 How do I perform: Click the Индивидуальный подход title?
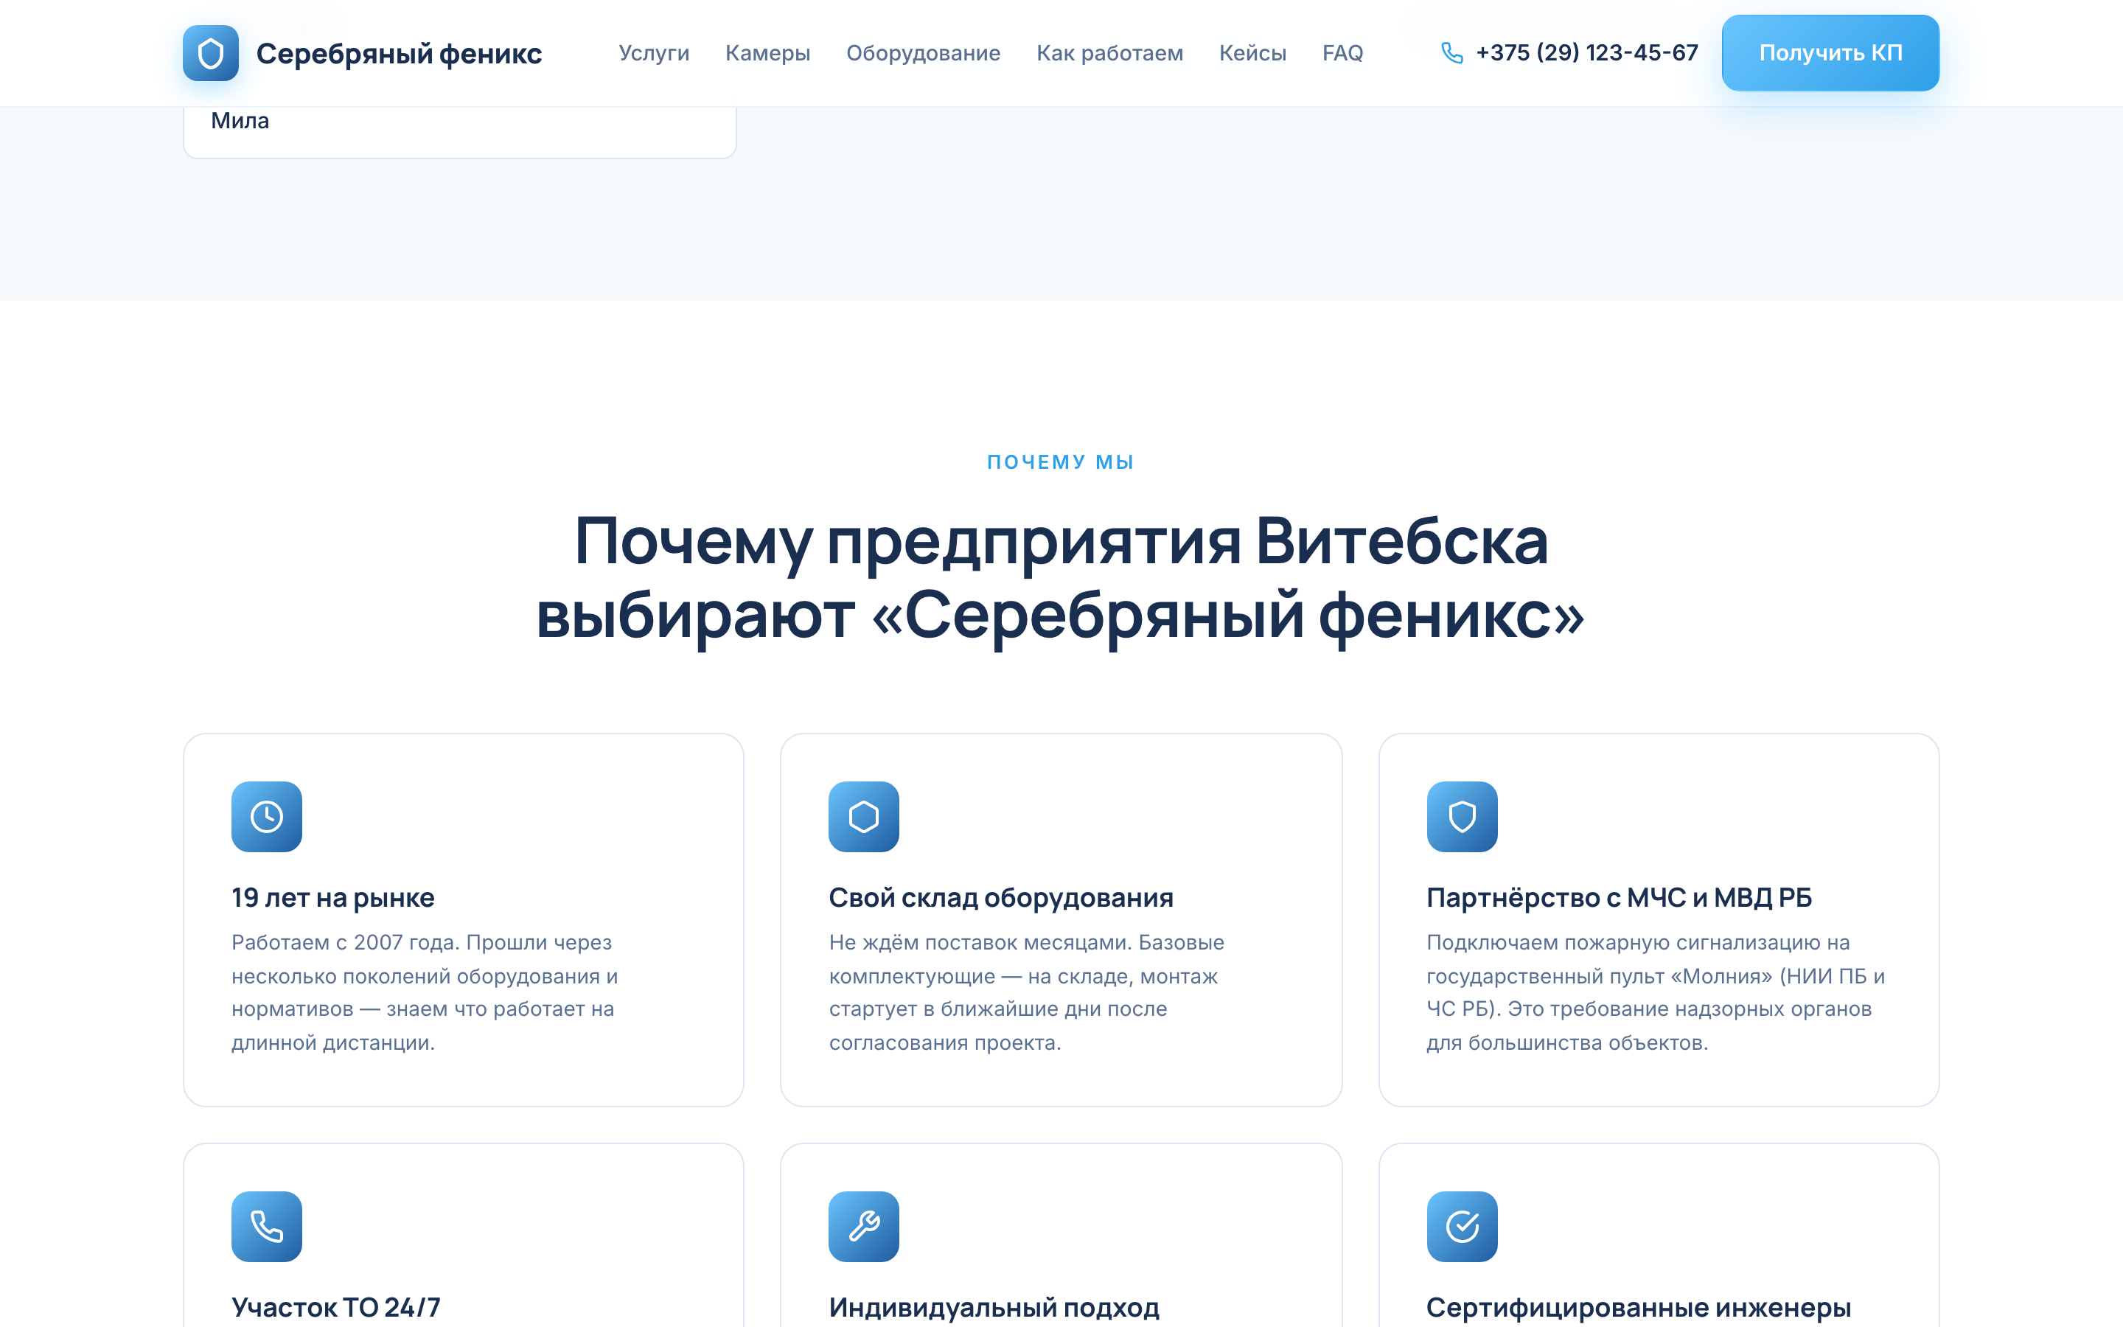[x=994, y=1307]
